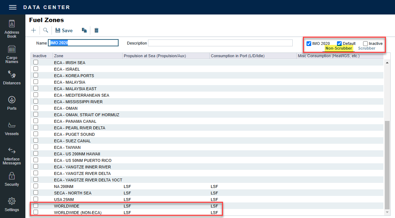Viewport: 395px width, 218px height.
Task: Click the plus icon to add fuel zone
Action: [x=33, y=30]
